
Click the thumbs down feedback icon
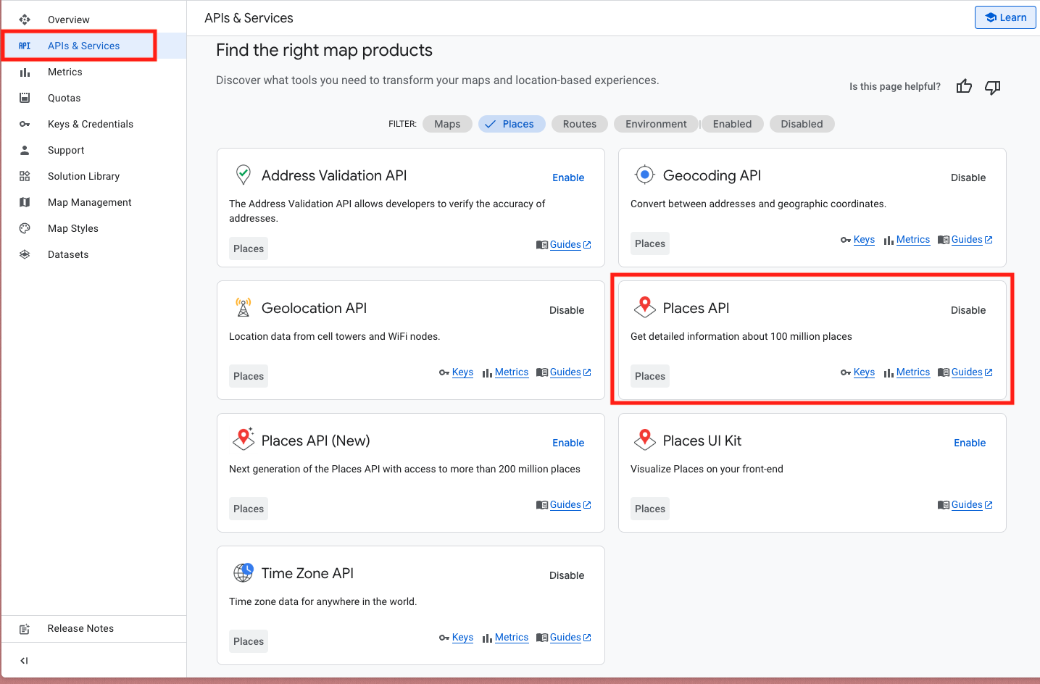(992, 87)
